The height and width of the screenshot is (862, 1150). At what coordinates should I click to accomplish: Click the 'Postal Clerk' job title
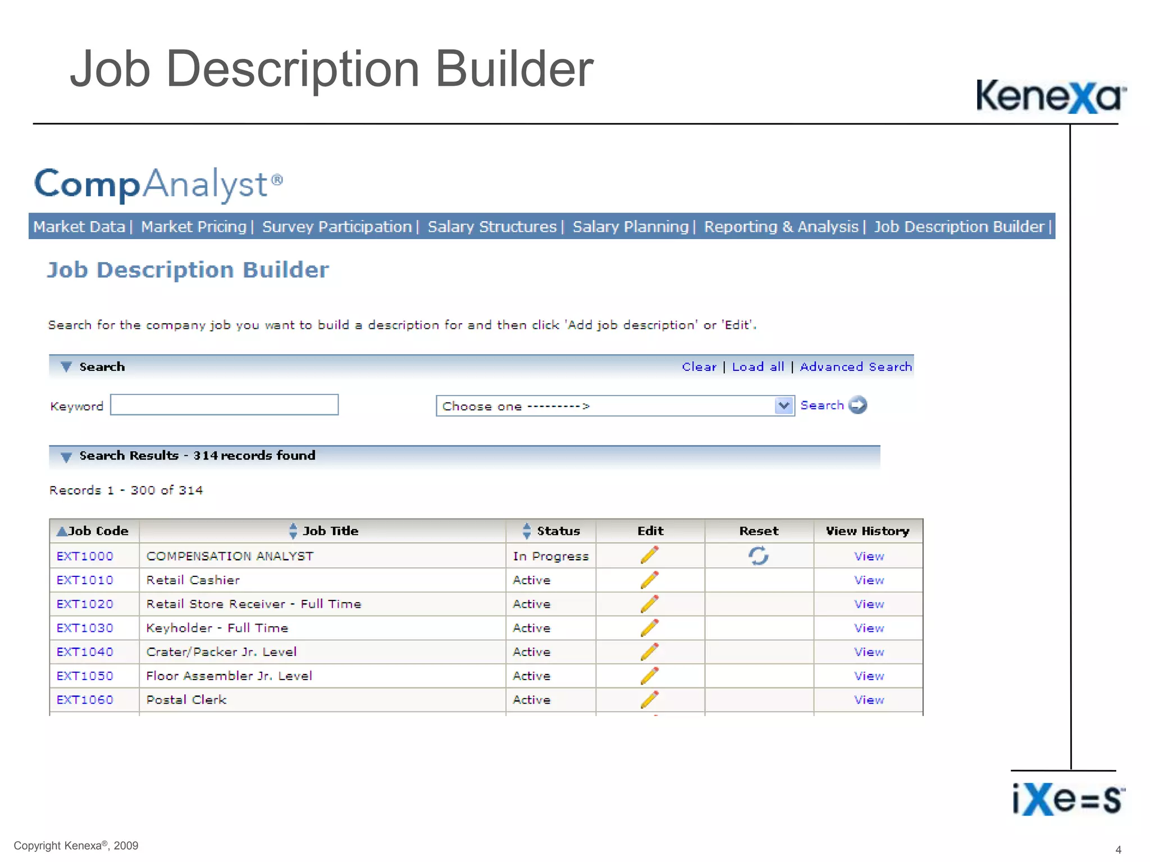(186, 700)
